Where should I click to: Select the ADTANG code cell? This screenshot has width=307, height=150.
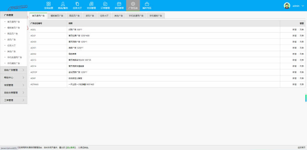click(x=48, y=84)
